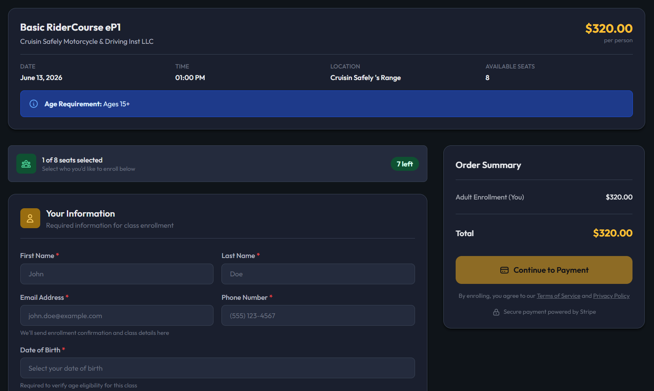This screenshot has width=654, height=391.
Task: Click the info icon in Age Requirement banner
Action: (34, 104)
